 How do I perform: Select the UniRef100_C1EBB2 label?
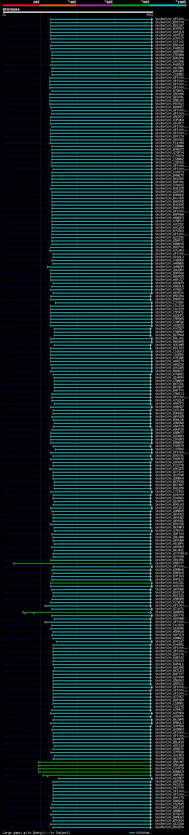pyautogui.click(x=170, y=75)
